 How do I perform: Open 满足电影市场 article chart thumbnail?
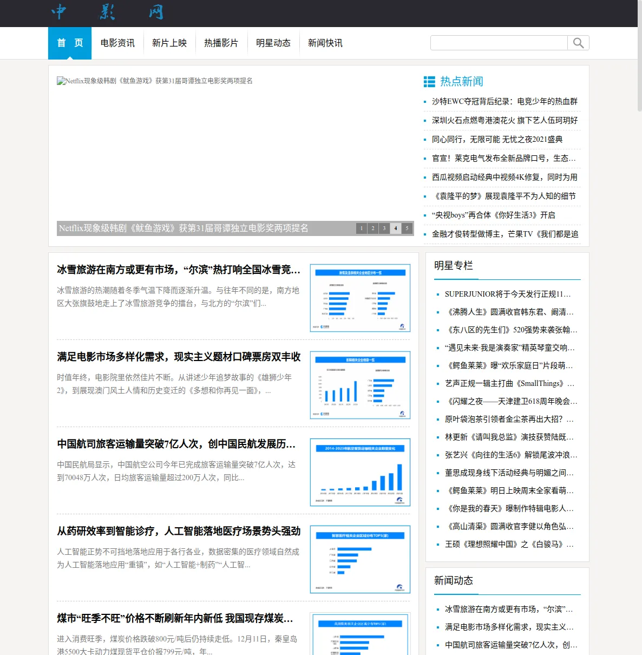[x=360, y=385]
